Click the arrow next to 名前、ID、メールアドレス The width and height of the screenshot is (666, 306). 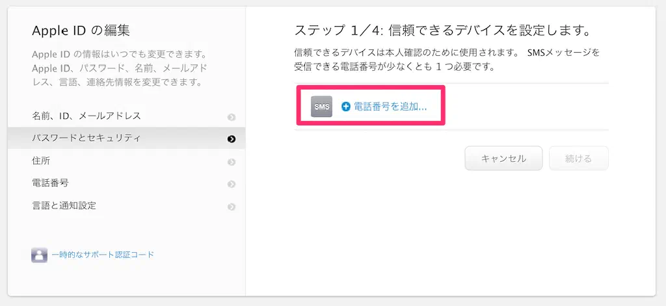(x=232, y=117)
